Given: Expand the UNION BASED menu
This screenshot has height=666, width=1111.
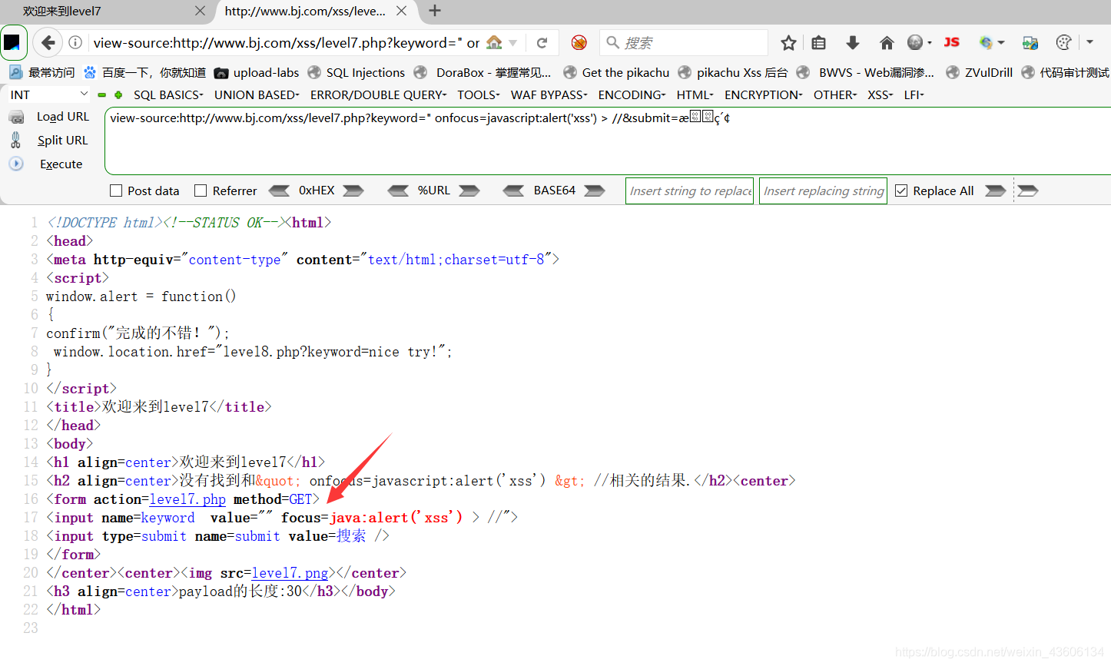Looking at the screenshot, I should pyautogui.click(x=257, y=94).
